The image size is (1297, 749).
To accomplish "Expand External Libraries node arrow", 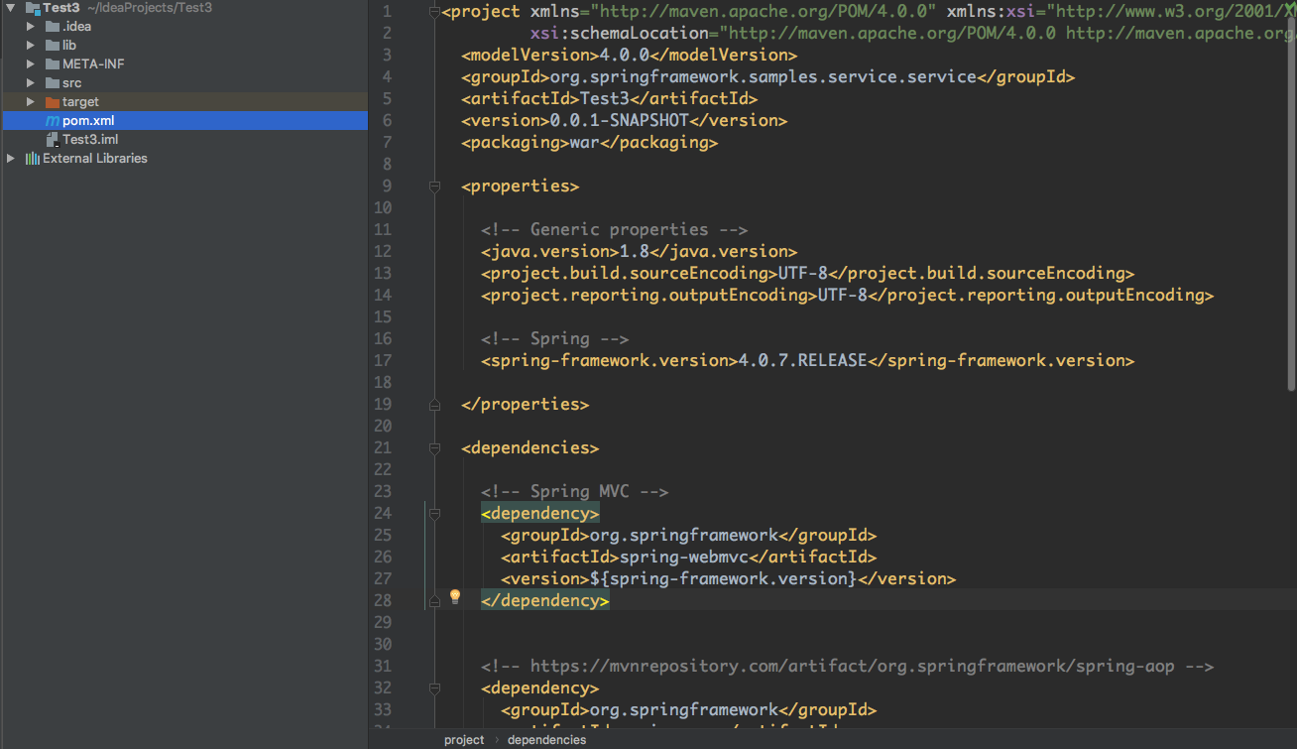I will [x=11, y=158].
